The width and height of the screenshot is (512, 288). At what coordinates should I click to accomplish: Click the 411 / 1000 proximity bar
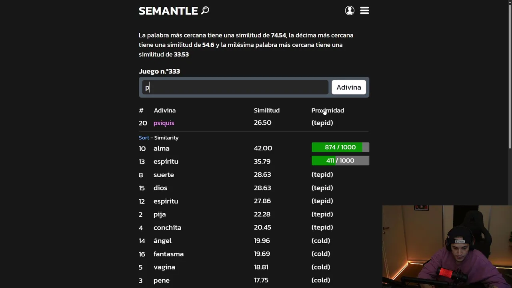click(340, 160)
